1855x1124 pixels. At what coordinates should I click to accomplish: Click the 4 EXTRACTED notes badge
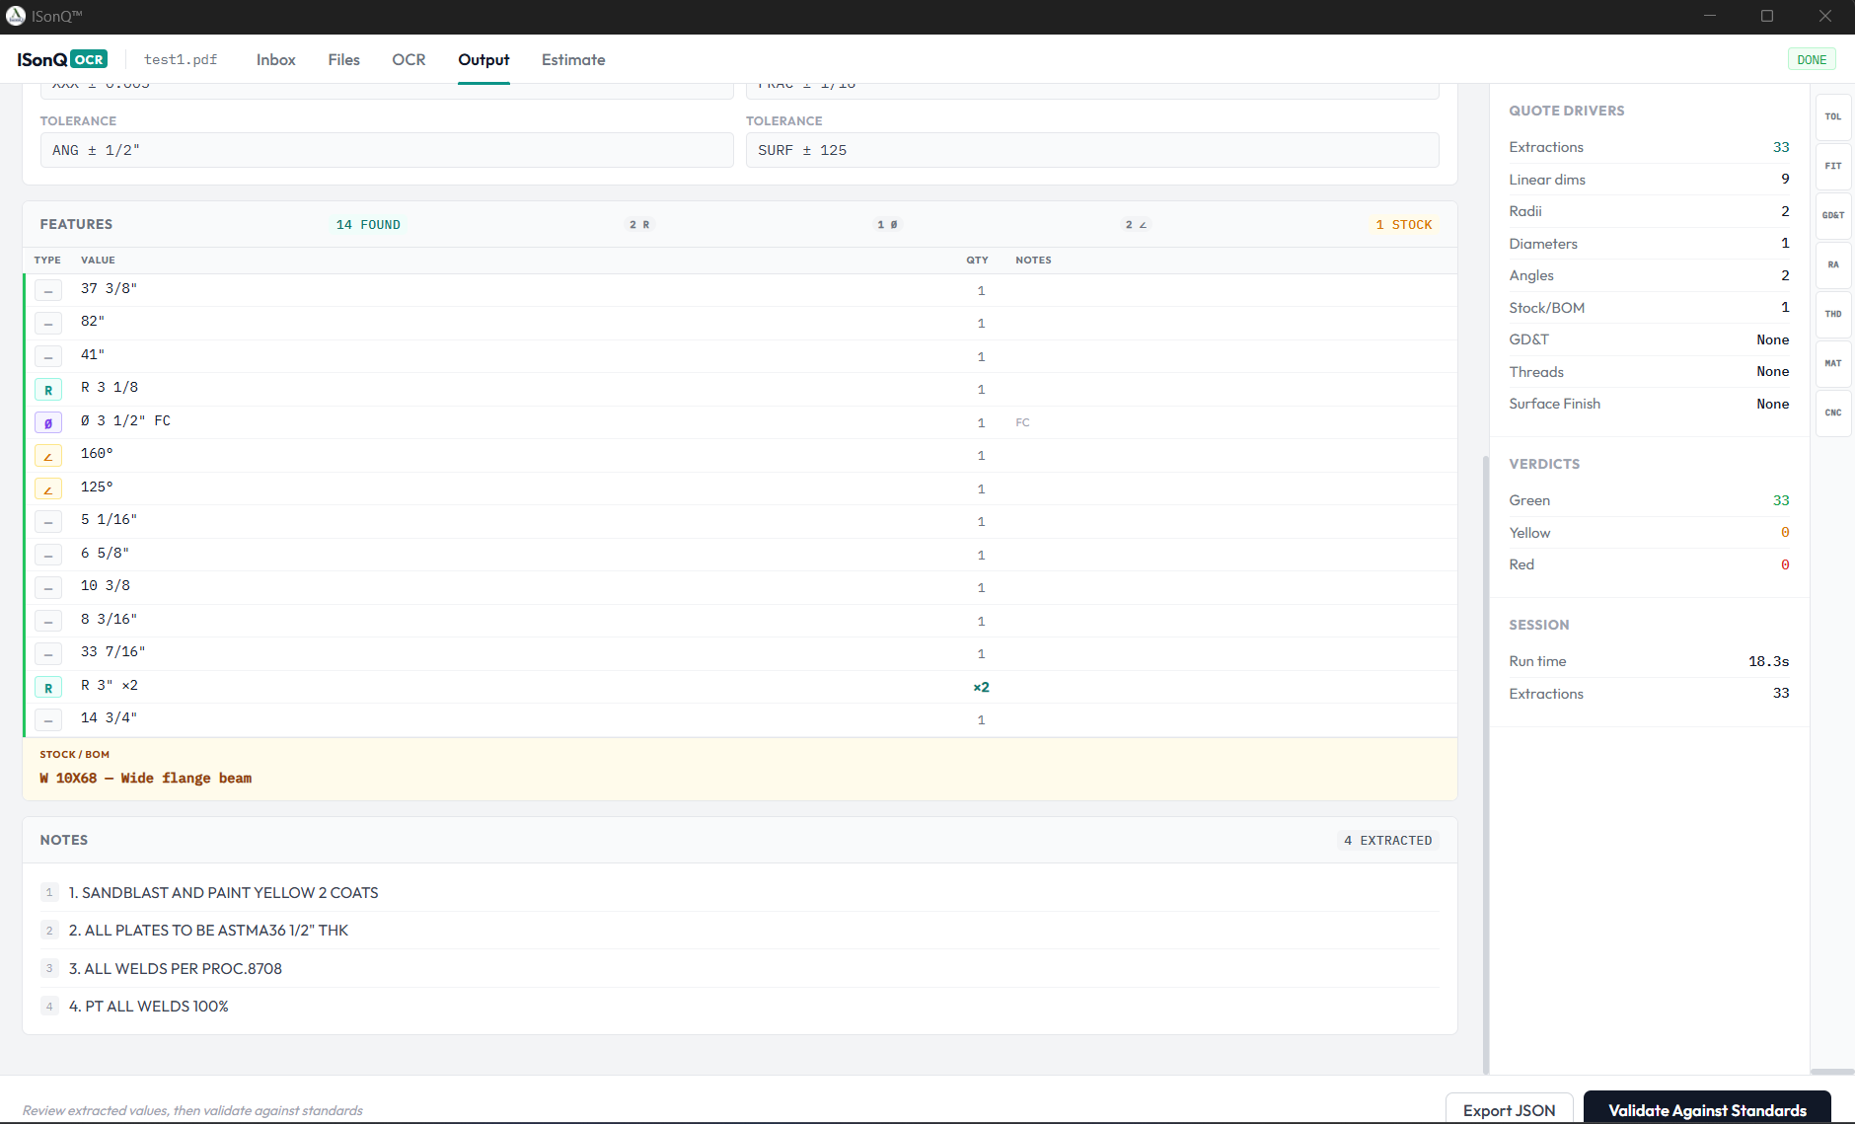(x=1388, y=841)
